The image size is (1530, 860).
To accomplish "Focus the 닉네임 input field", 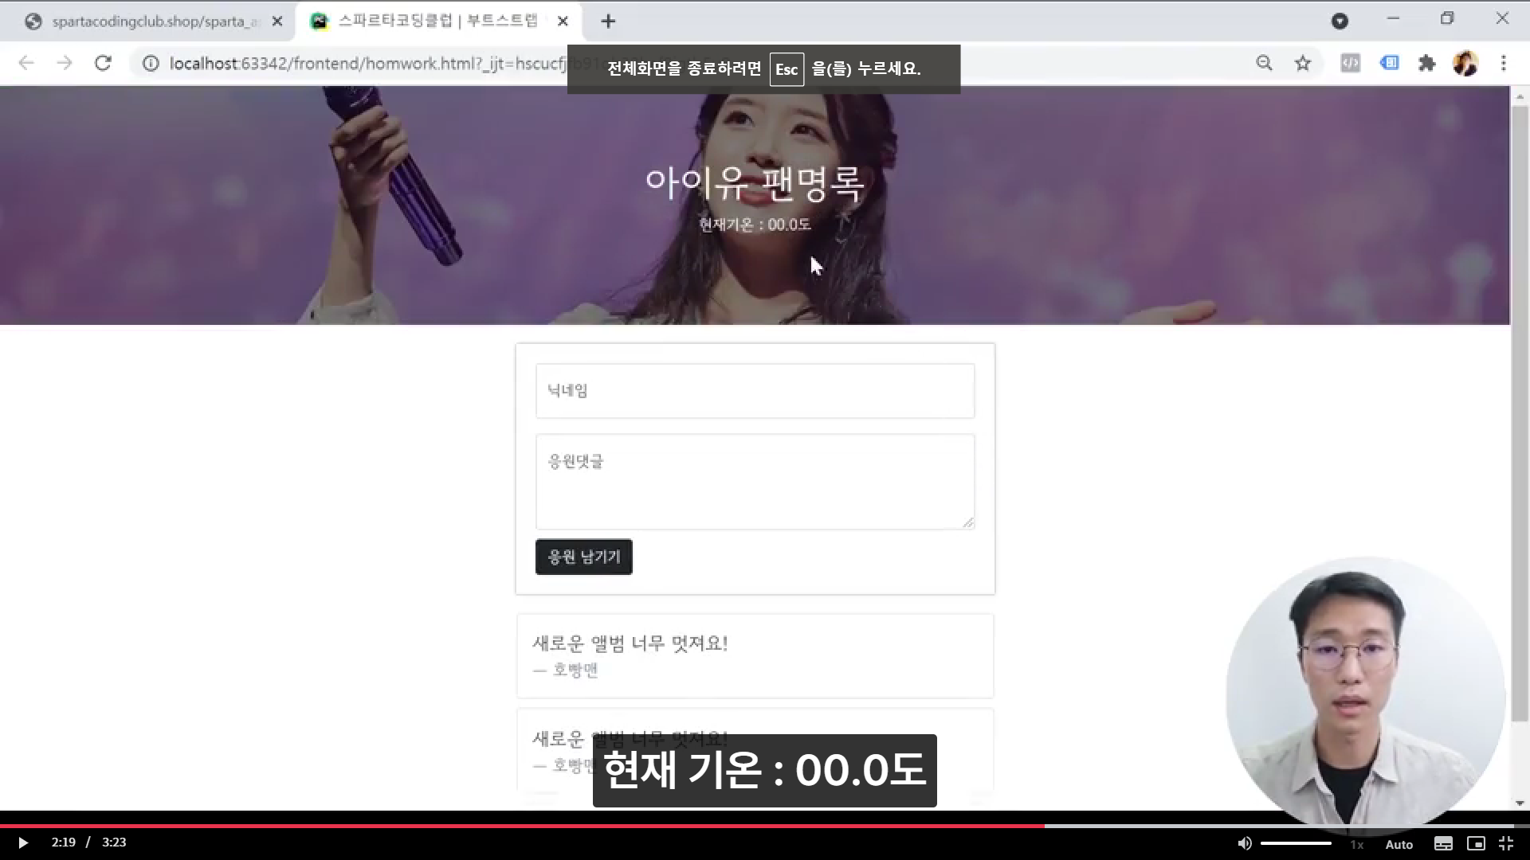I will coord(755,391).
